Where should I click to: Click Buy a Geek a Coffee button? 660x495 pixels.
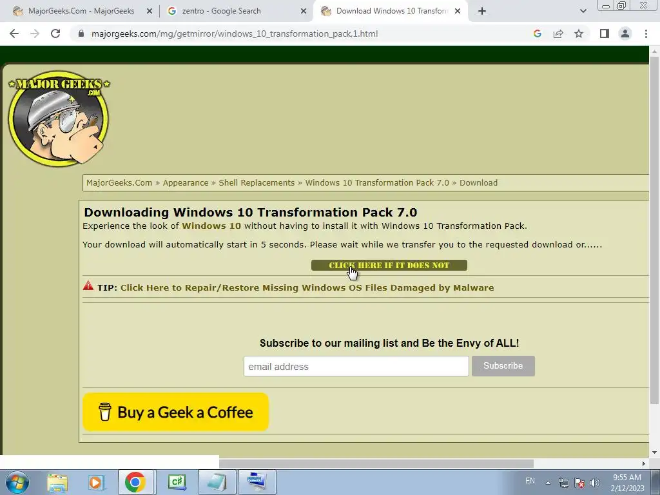click(x=175, y=412)
